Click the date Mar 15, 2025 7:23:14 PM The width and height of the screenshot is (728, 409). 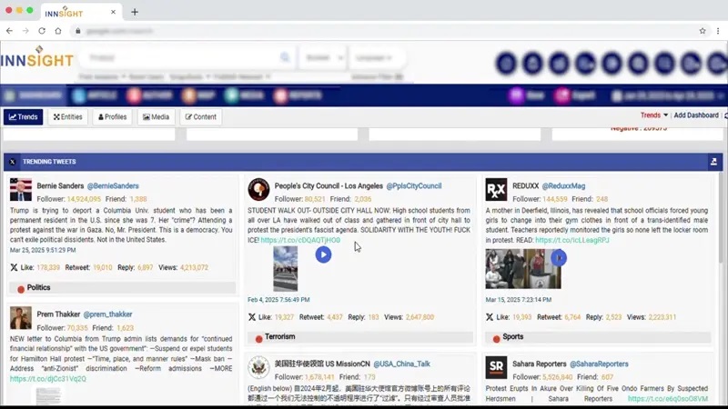tap(519, 300)
